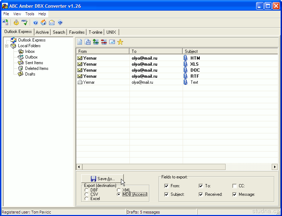Choose the XML export destination option
The height and width of the screenshot is (216, 282).
coord(119,190)
